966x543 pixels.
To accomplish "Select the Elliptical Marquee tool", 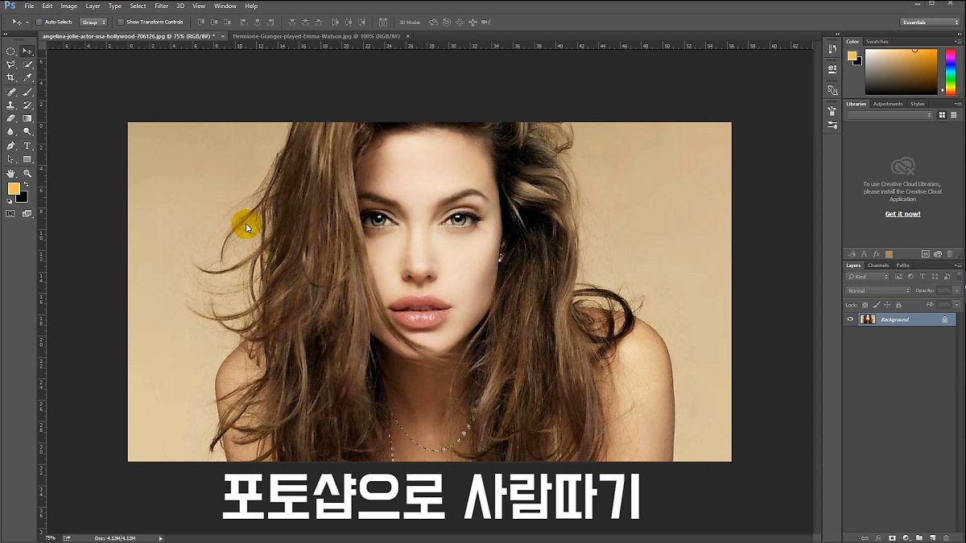I will point(10,51).
